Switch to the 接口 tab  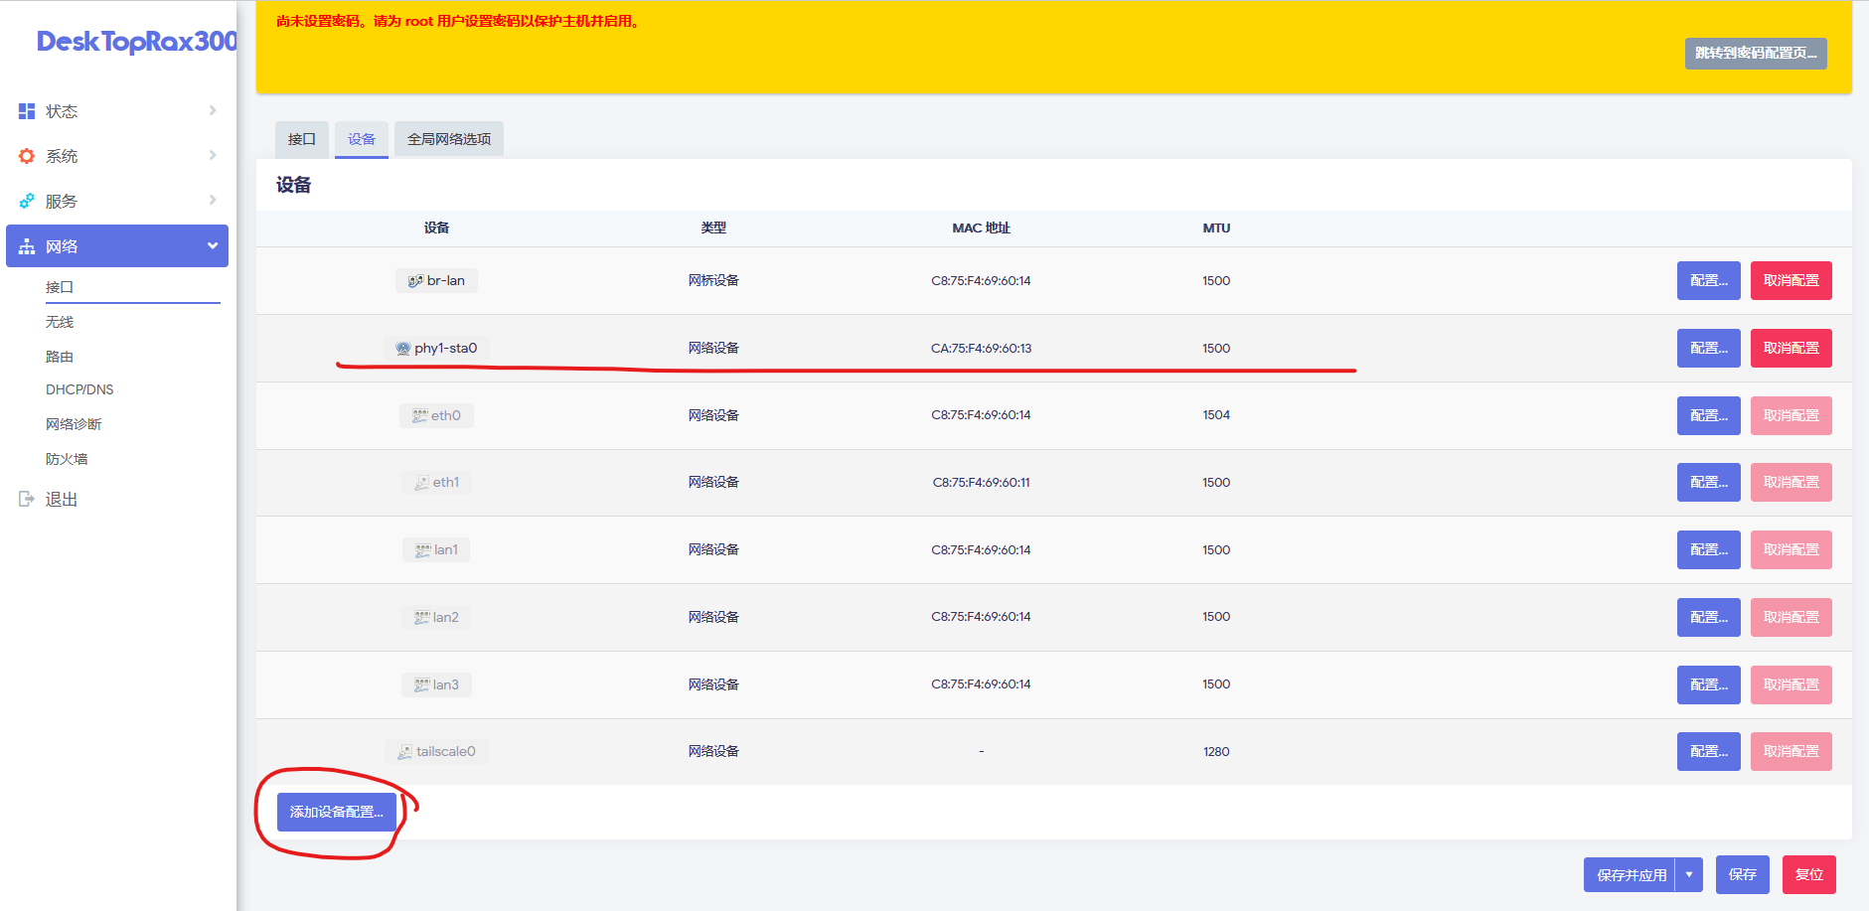301,139
